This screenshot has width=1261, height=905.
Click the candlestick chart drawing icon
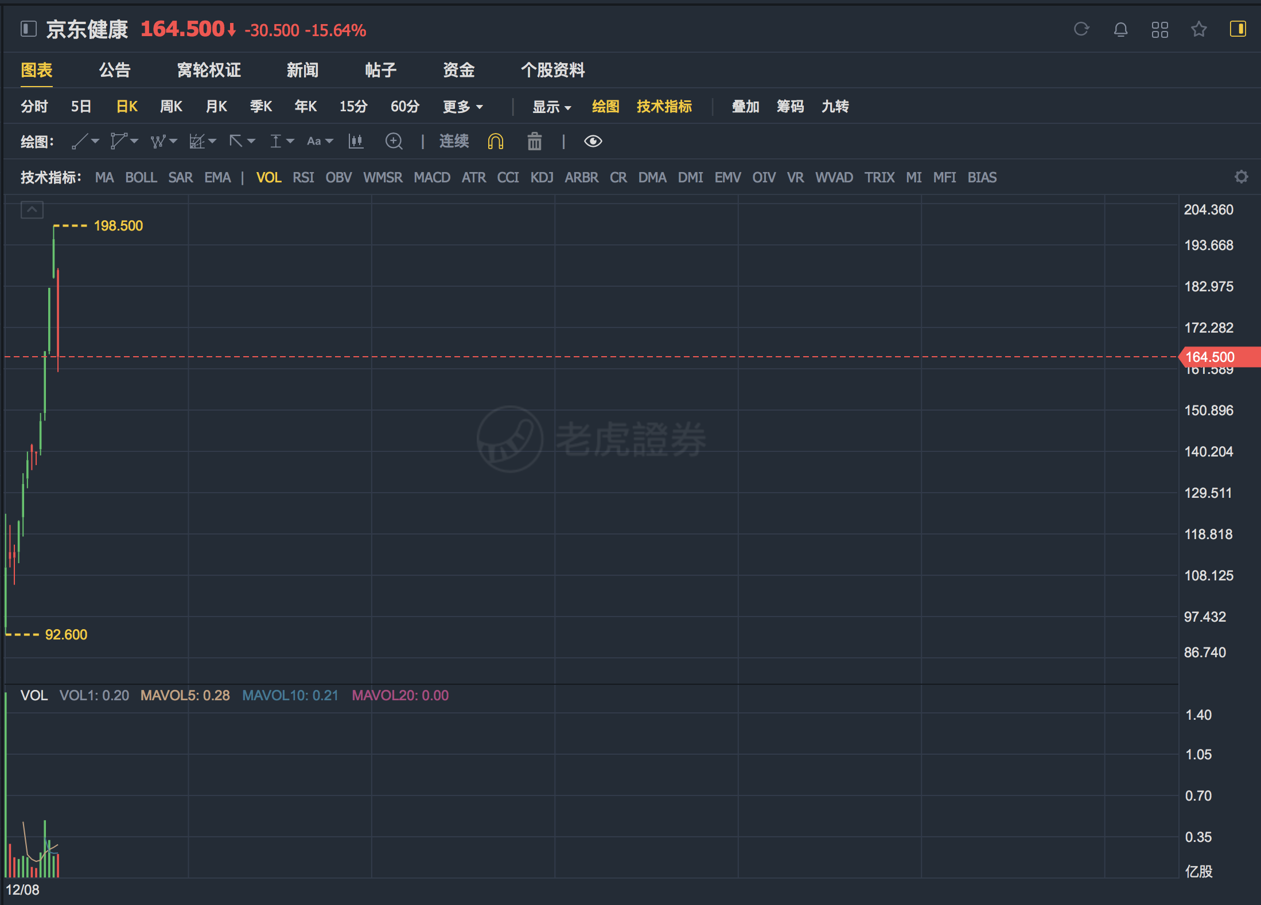[x=356, y=141]
